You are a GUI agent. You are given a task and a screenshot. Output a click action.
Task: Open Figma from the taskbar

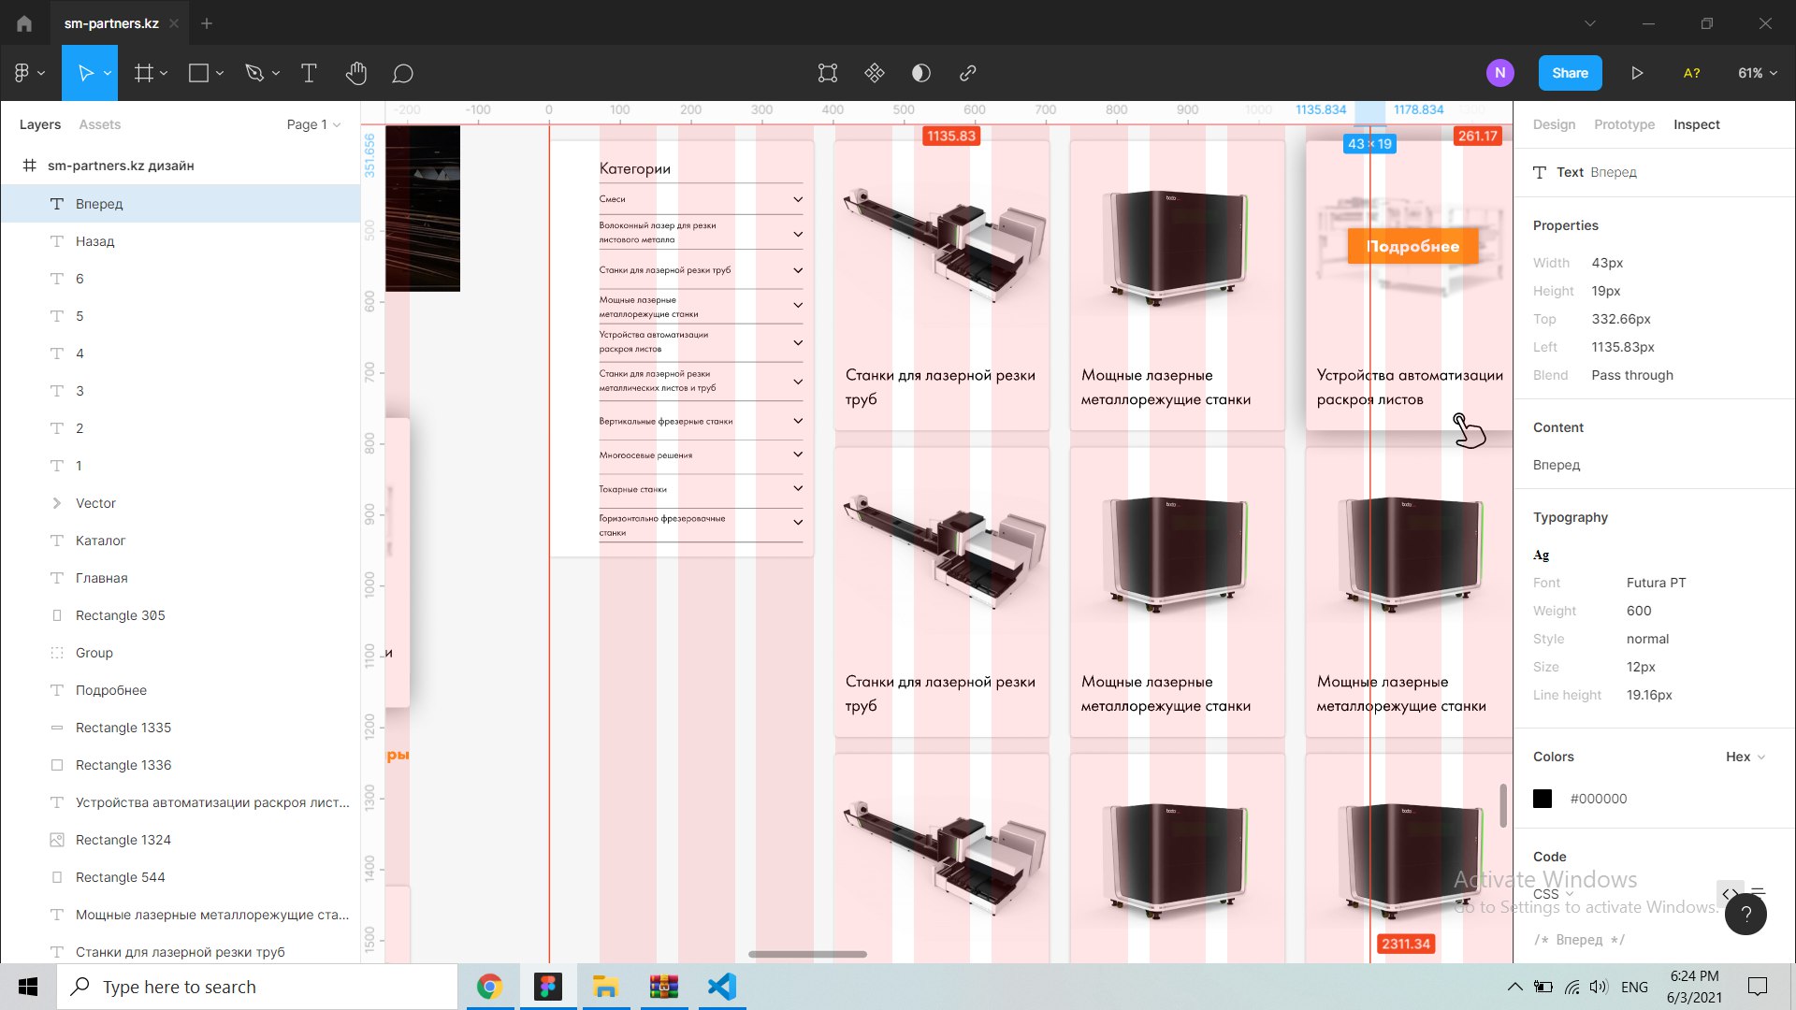[x=548, y=987]
